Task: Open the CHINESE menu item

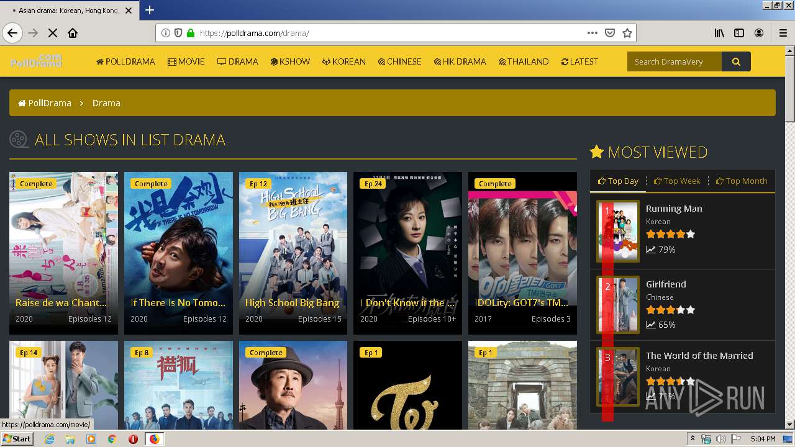Action: (x=400, y=61)
